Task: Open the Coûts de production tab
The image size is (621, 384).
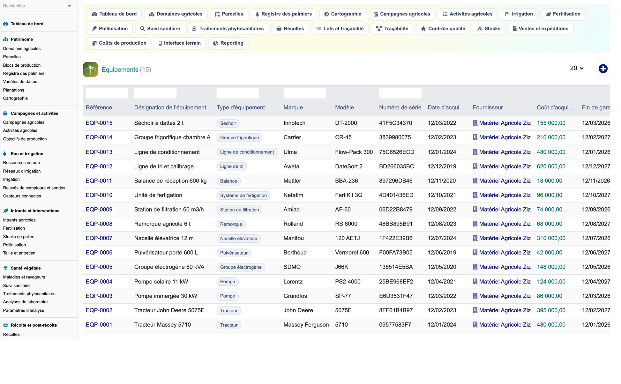Action: (x=119, y=43)
